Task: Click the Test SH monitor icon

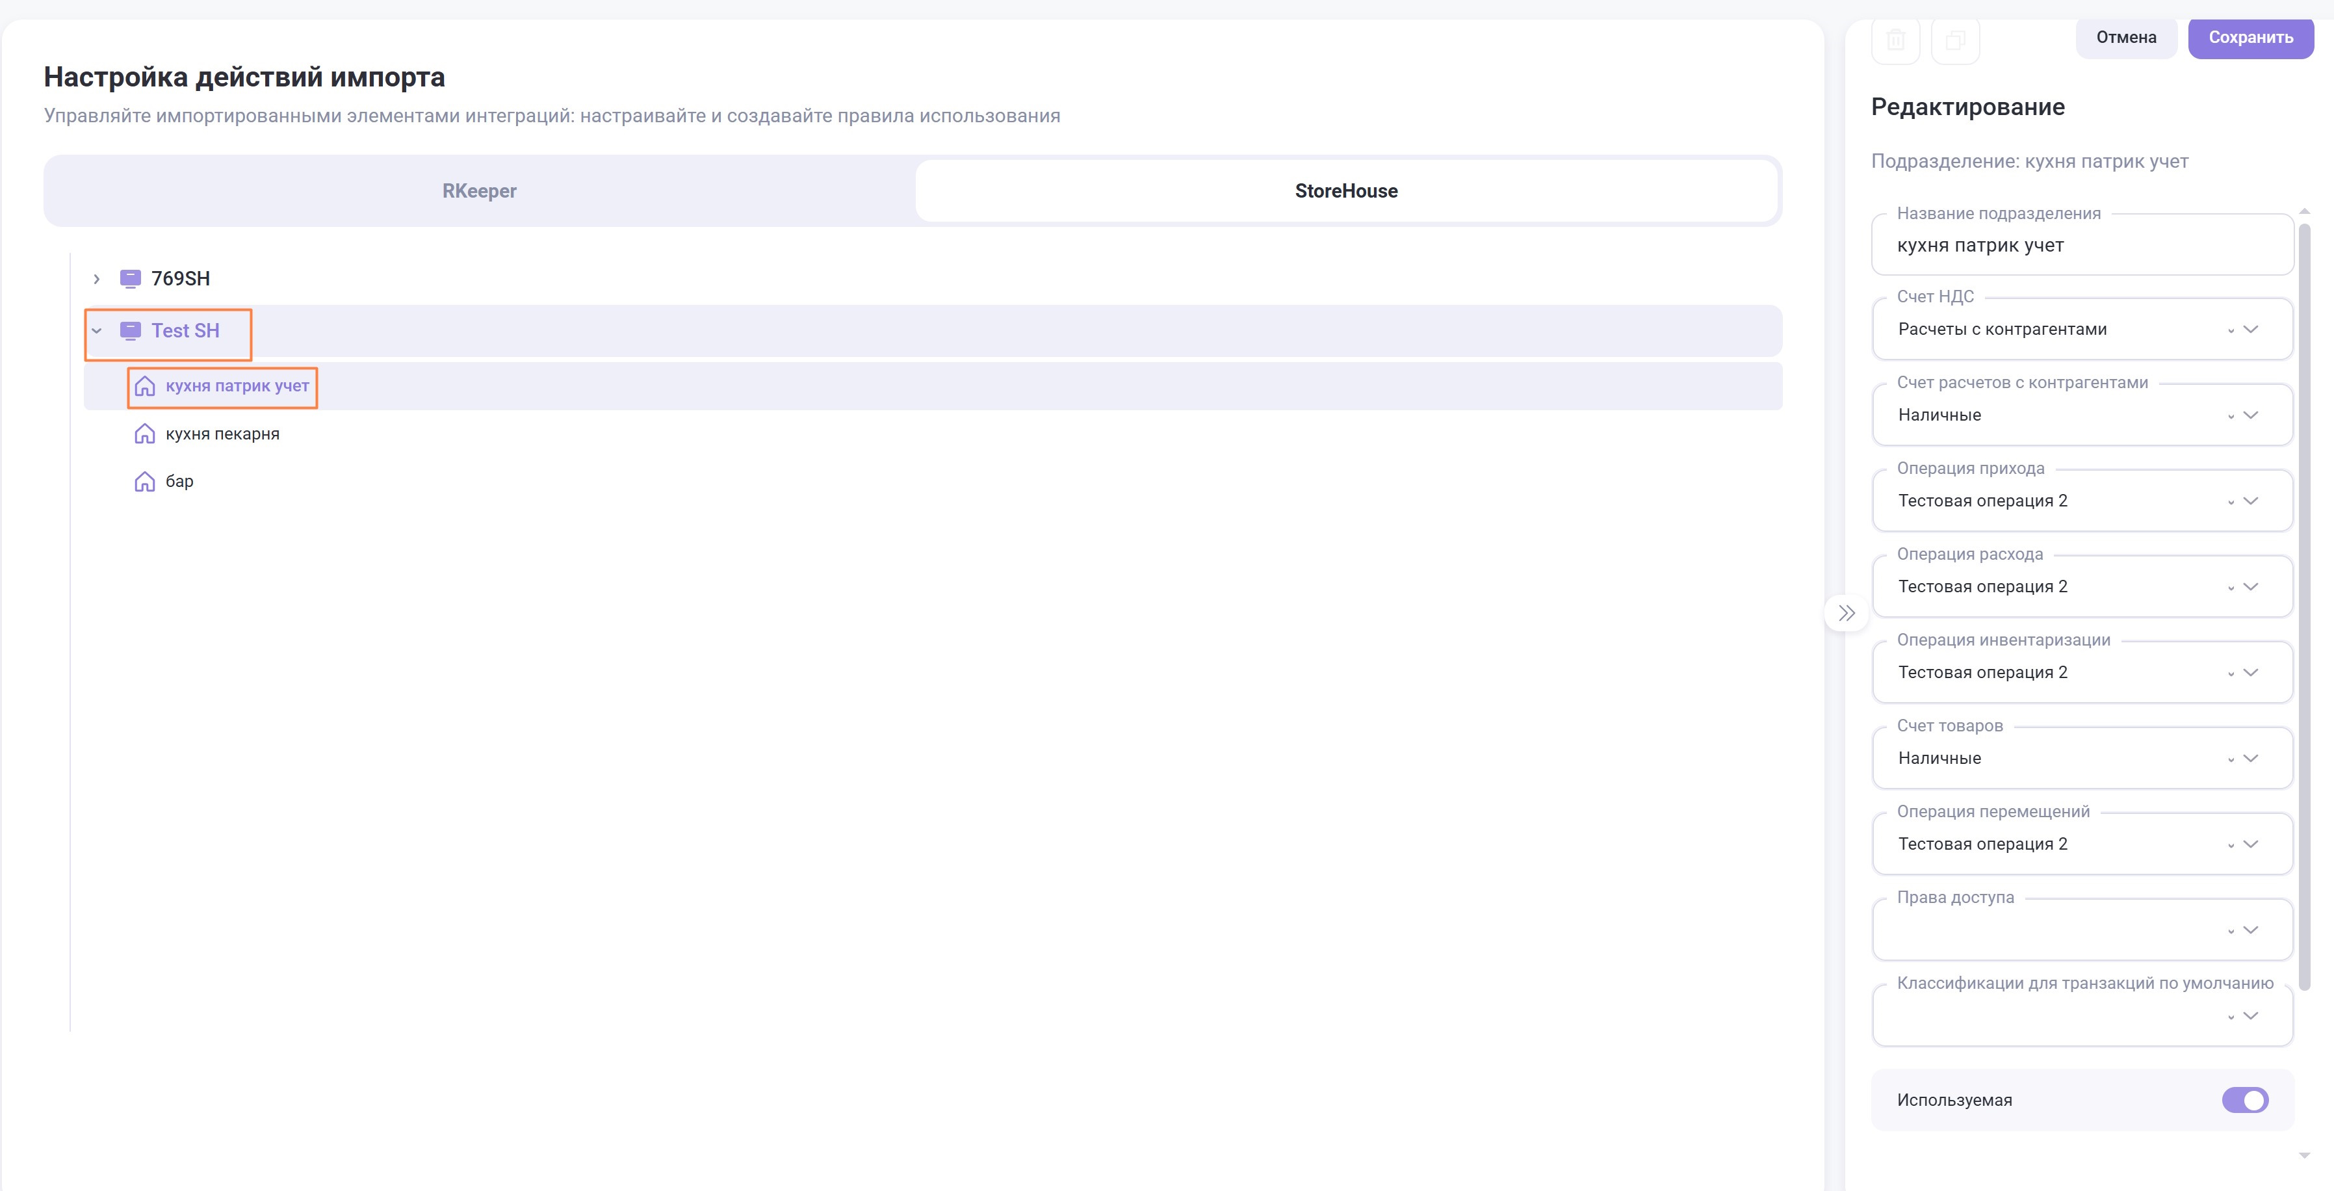Action: point(131,331)
